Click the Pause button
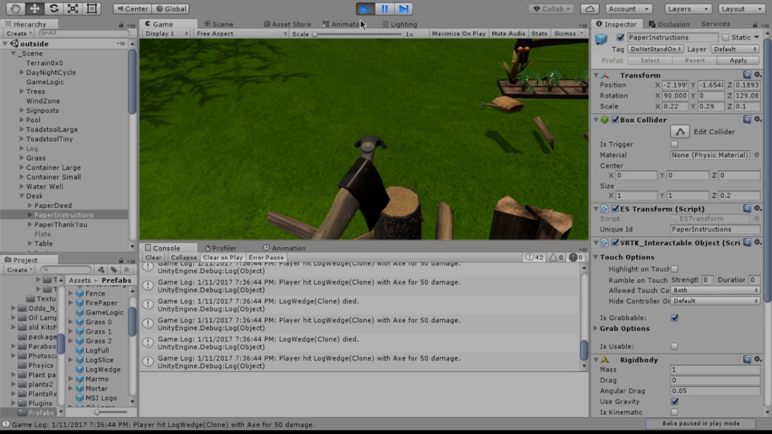The height and width of the screenshot is (434, 772). (384, 8)
